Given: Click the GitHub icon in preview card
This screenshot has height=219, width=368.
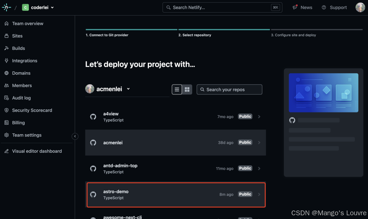Looking at the screenshot, I should (x=292, y=120).
